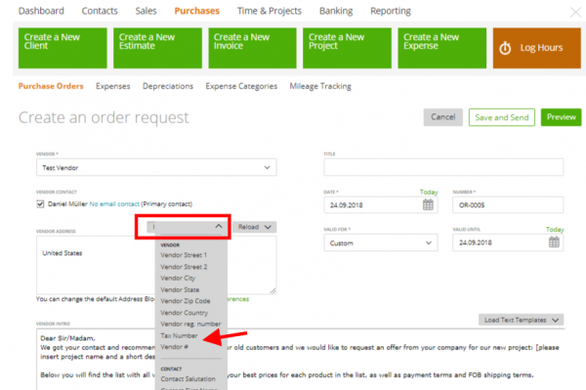The height and width of the screenshot is (390, 586).
Task: Click Today link above Valid Until field
Action: click(555, 230)
